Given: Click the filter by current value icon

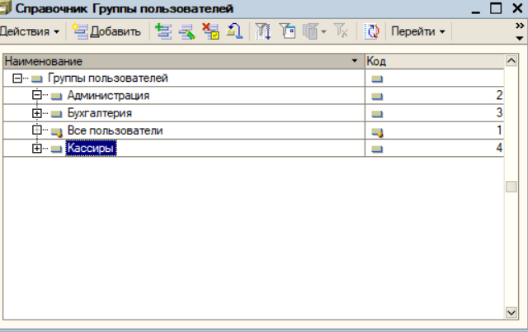Looking at the screenshot, I should click(x=287, y=31).
